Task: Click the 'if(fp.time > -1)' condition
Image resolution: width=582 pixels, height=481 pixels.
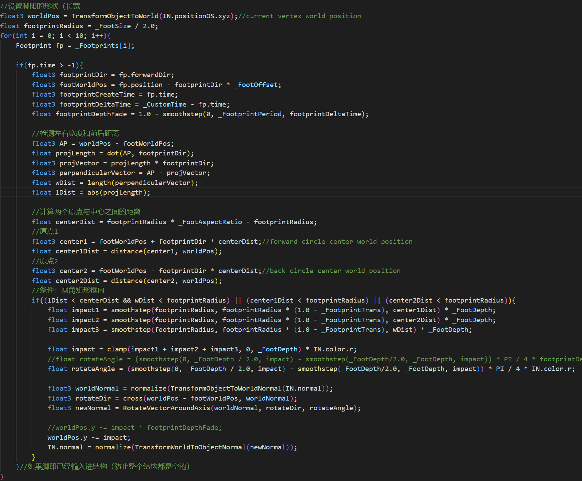Action: (47, 65)
